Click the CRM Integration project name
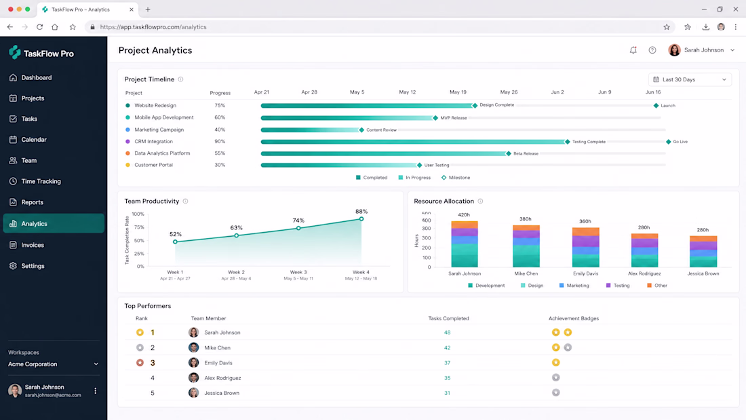The height and width of the screenshot is (420, 746). [153, 141]
